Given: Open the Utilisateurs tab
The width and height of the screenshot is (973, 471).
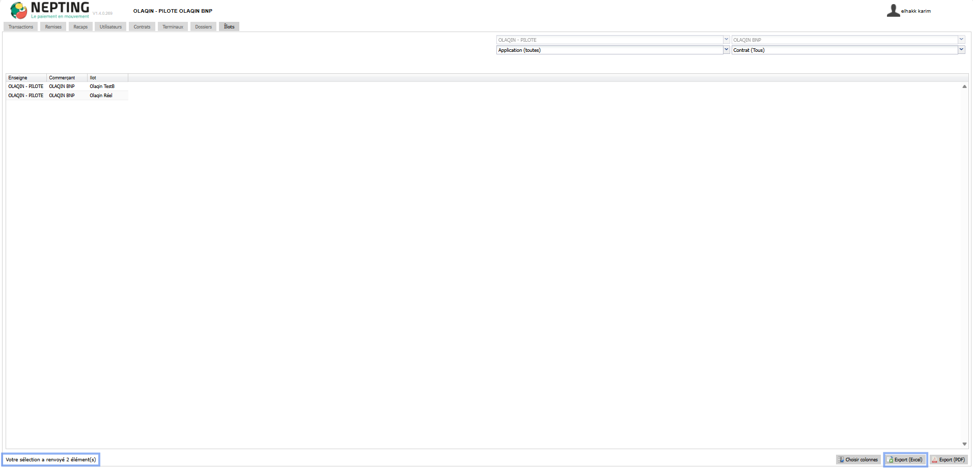Looking at the screenshot, I should (x=110, y=27).
